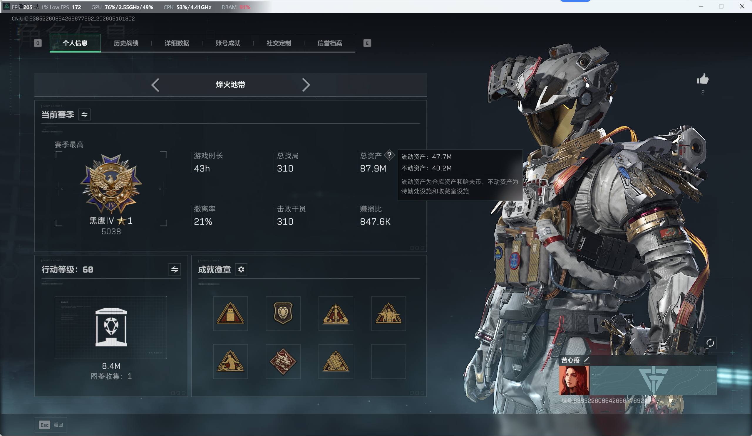This screenshot has height=436, width=752.
Task: Click the 撤离率 21% value
Action: click(x=203, y=222)
